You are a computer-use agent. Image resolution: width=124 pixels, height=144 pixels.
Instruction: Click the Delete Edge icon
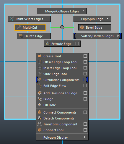pos(20,36)
